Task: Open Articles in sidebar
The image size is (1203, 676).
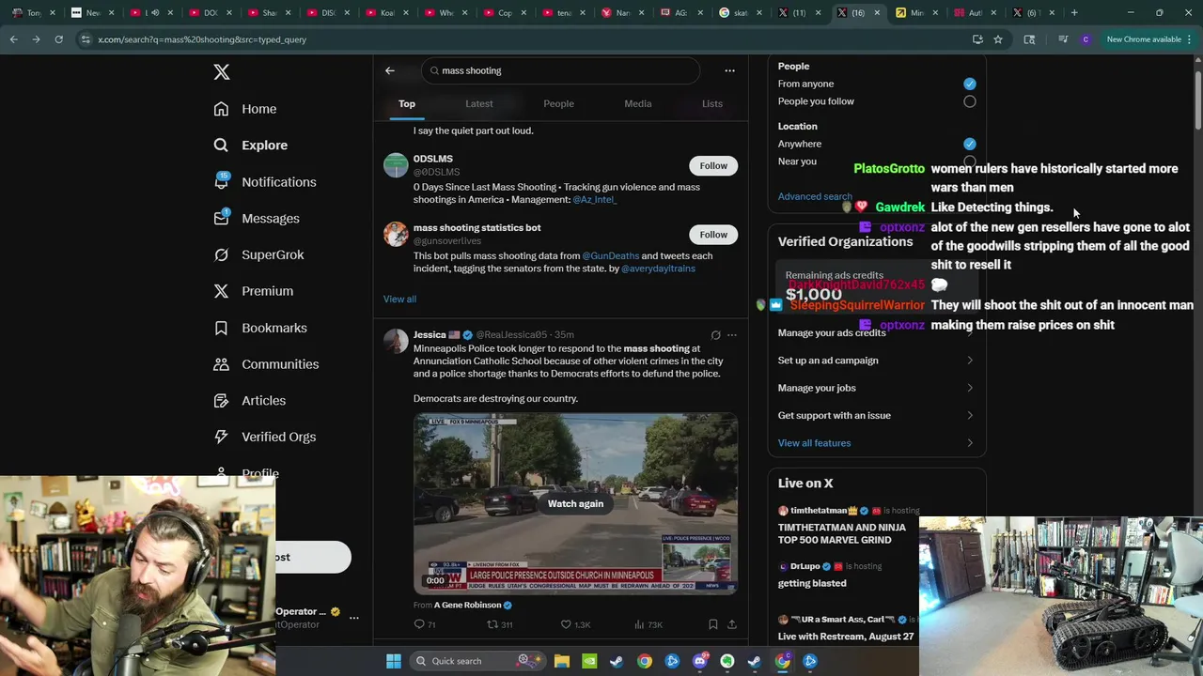Action: pyautogui.click(x=249, y=401)
